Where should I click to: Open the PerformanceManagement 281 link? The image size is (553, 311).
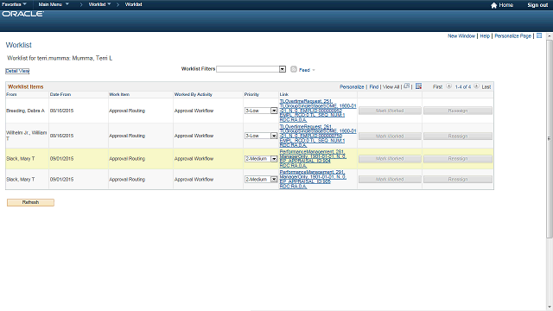tap(313, 159)
